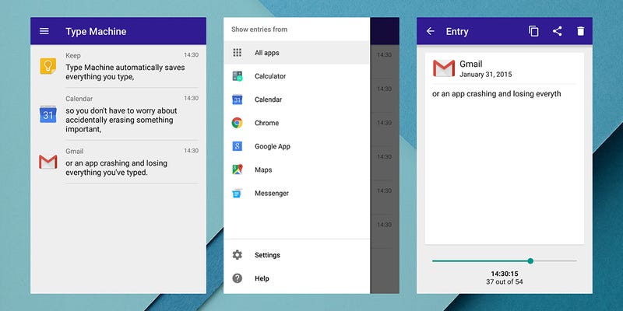The image size is (623, 311).
Task: Click the Google App icon in drawer
Action: (x=238, y=146)
